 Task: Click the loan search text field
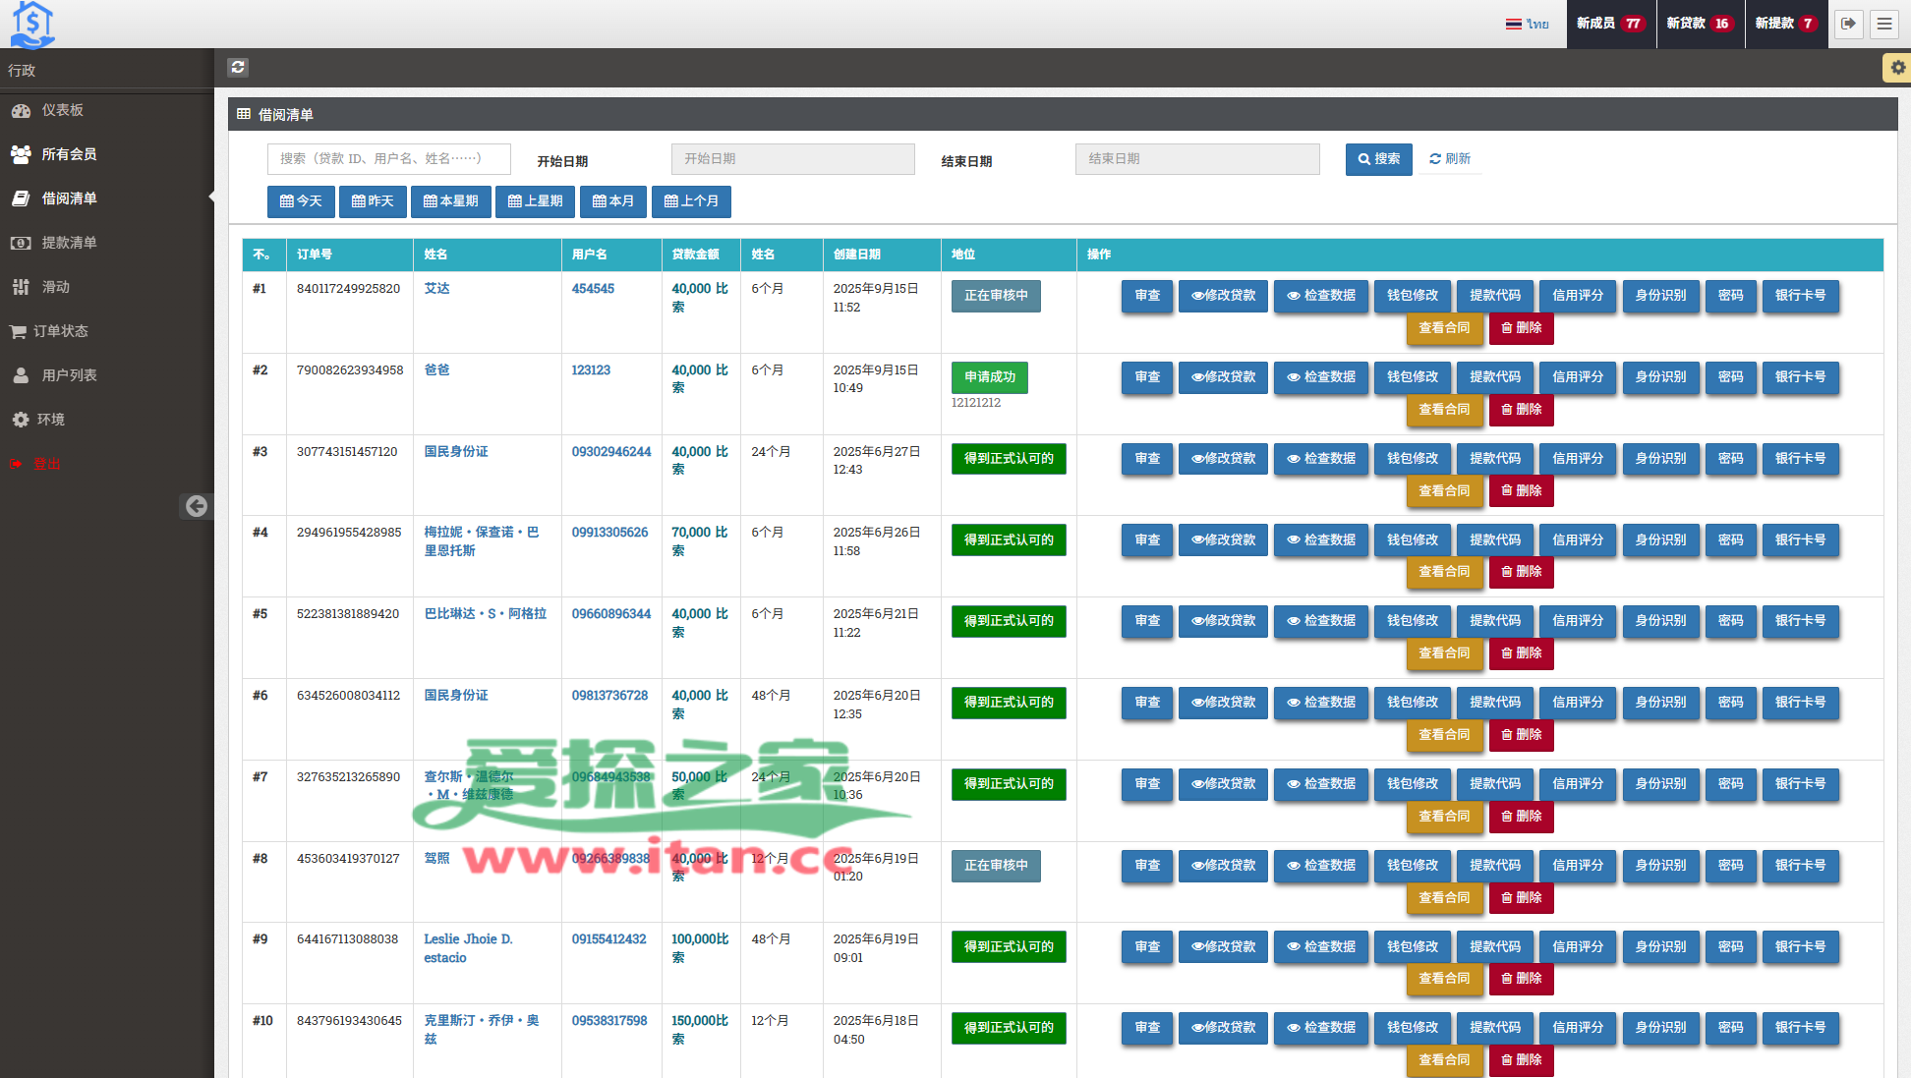point(388,159)
